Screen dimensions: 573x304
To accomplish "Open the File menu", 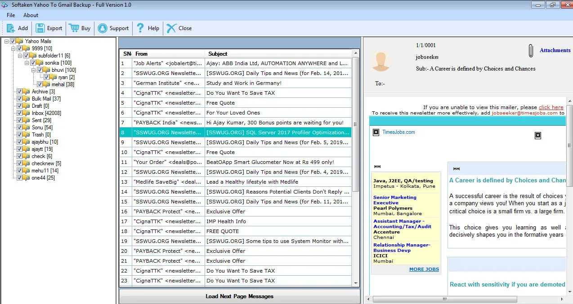I will coord(11,15).
